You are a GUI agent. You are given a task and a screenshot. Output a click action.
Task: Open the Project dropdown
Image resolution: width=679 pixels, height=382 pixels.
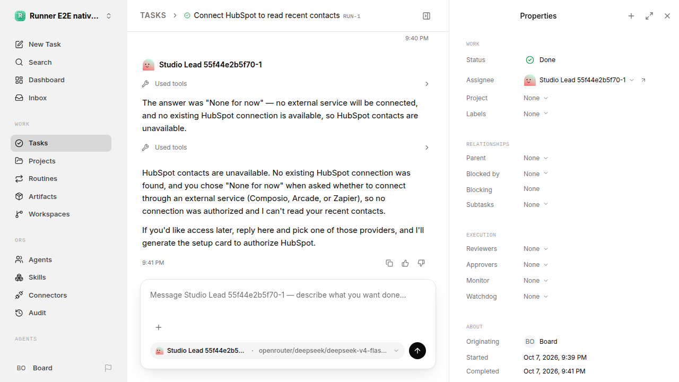click(x=536, y=98)
